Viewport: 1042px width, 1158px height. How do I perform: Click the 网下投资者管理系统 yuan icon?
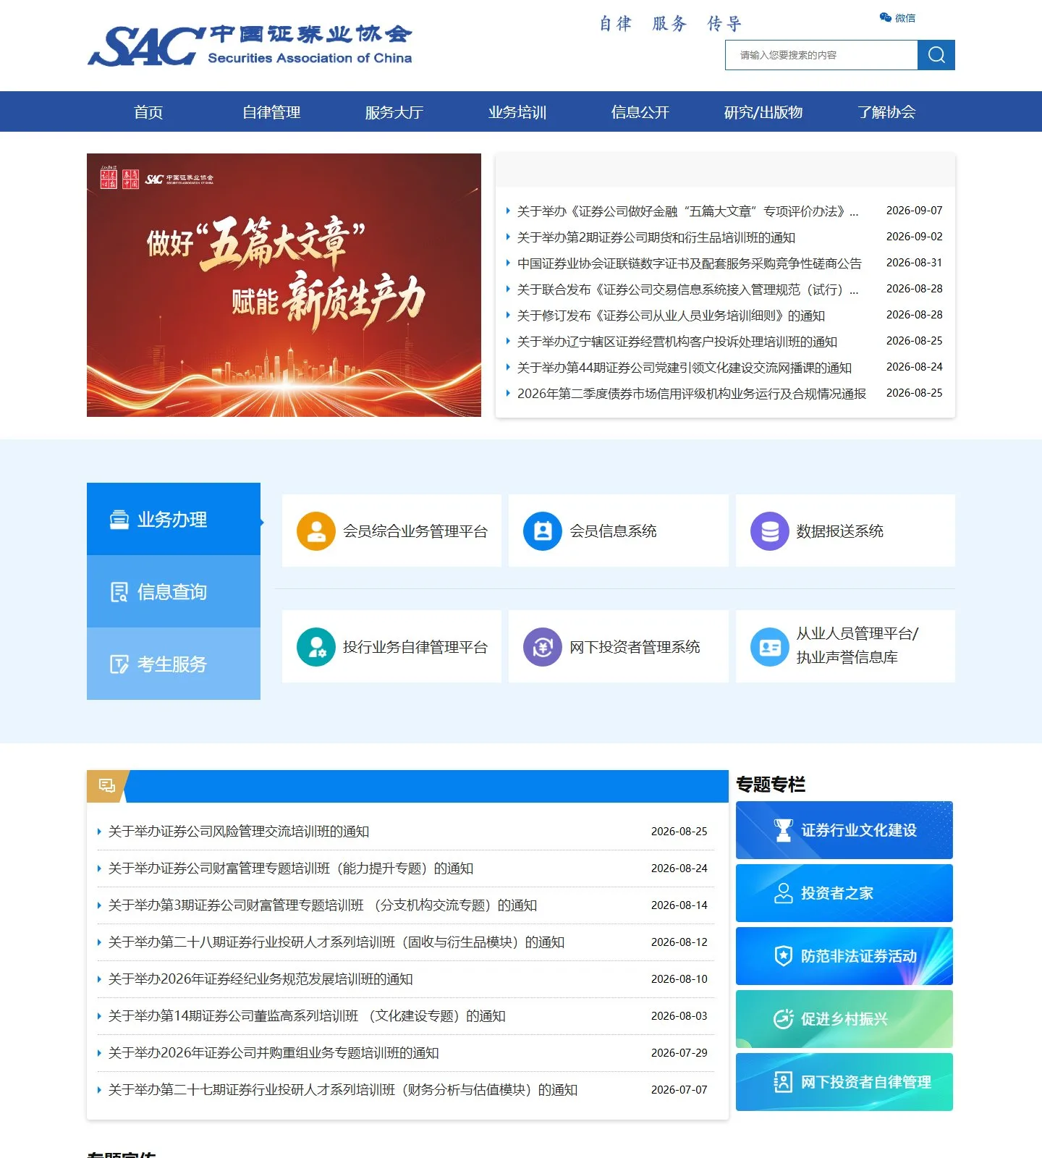[x=543, y=647]
